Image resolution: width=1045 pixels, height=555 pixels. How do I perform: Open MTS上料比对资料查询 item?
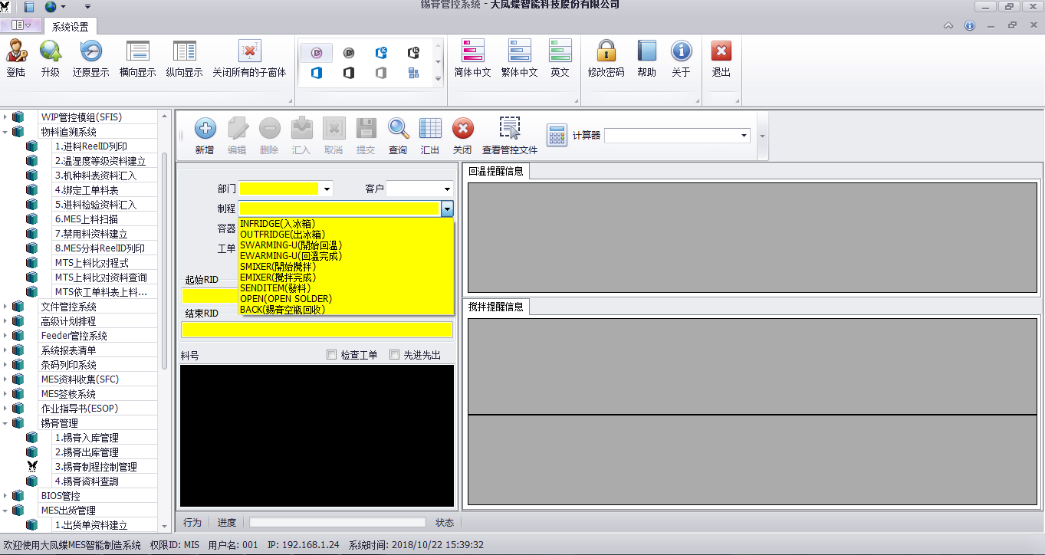pyautogui.click(x=100, y=277)
